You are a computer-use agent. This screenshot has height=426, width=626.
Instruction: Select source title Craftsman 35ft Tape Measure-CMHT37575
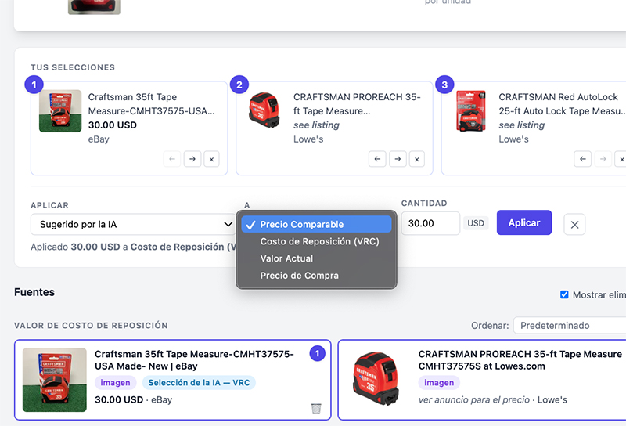pyautogui.click(x=194, y=360)
